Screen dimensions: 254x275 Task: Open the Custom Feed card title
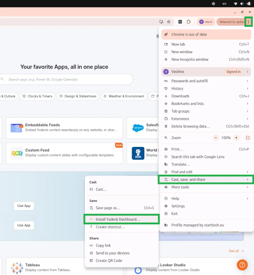[x=37, y=150]
